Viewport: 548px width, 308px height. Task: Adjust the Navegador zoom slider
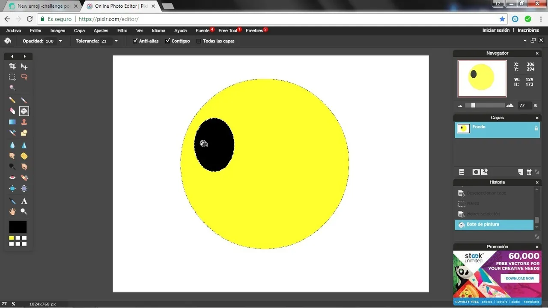(473, 105)
